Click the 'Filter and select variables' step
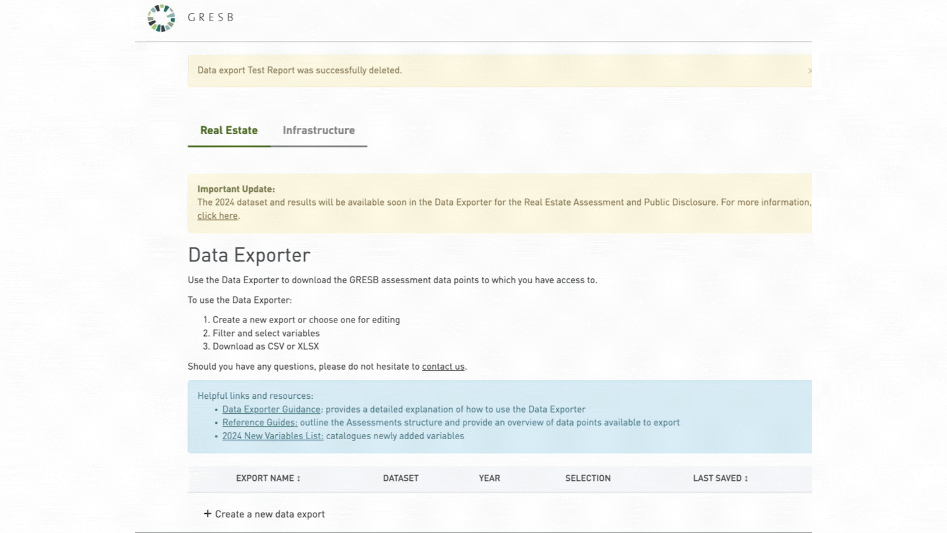The image size is (947, 533). pos(266,333)
